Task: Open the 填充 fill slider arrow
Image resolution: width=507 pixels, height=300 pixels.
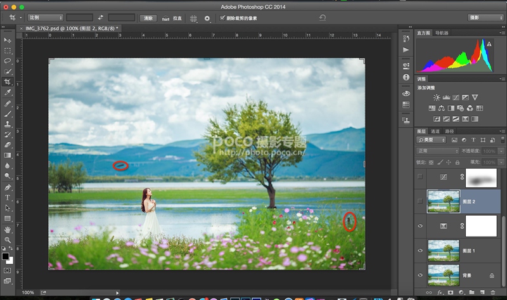Action: click(501, 162)
